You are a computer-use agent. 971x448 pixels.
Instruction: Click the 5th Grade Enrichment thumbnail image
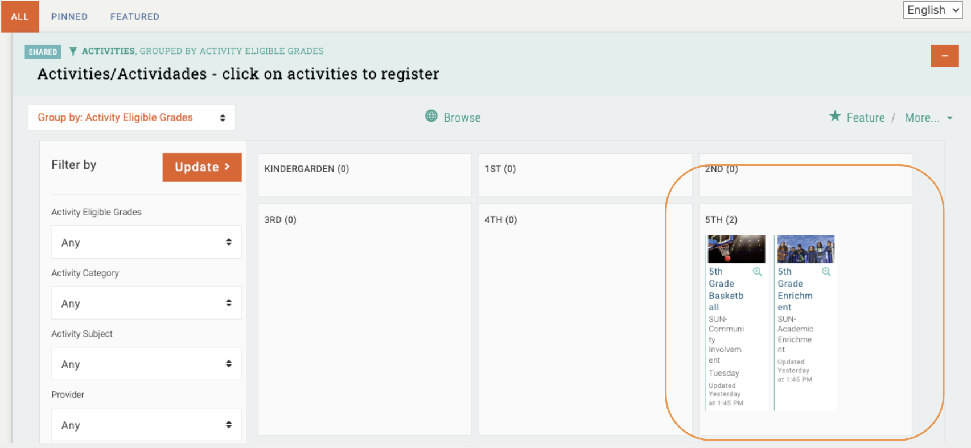(805, 249)
